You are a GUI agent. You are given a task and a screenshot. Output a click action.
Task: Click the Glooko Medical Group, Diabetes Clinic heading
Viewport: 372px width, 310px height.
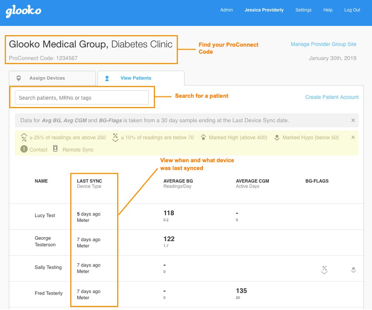(x=91, y=44)
